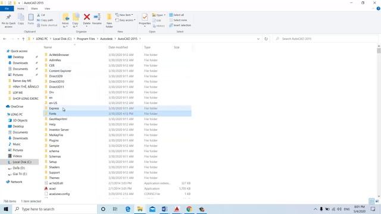Screen dimensions: 381x214
Task: Sort by the Date modified column
Action: pos(118,48)
